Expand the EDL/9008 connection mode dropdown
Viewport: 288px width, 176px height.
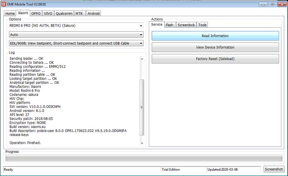pos(76,43)
